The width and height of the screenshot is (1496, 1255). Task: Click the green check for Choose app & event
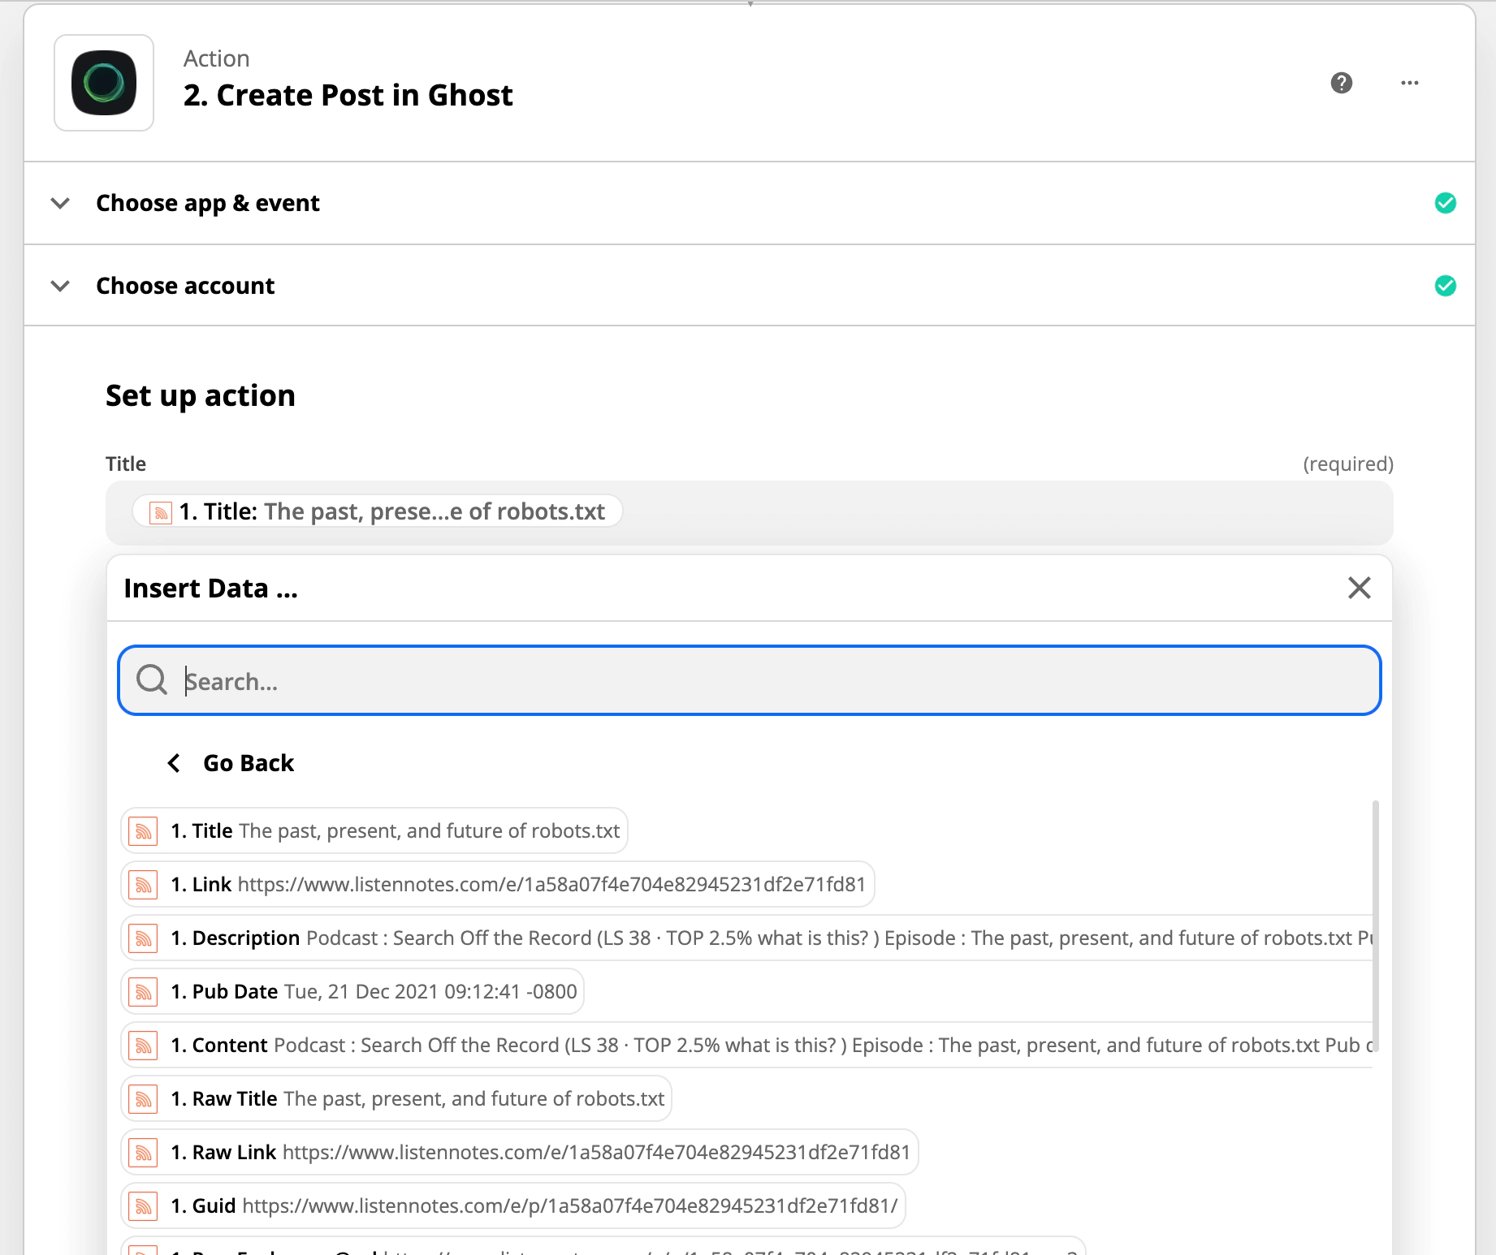point(1445,203)
